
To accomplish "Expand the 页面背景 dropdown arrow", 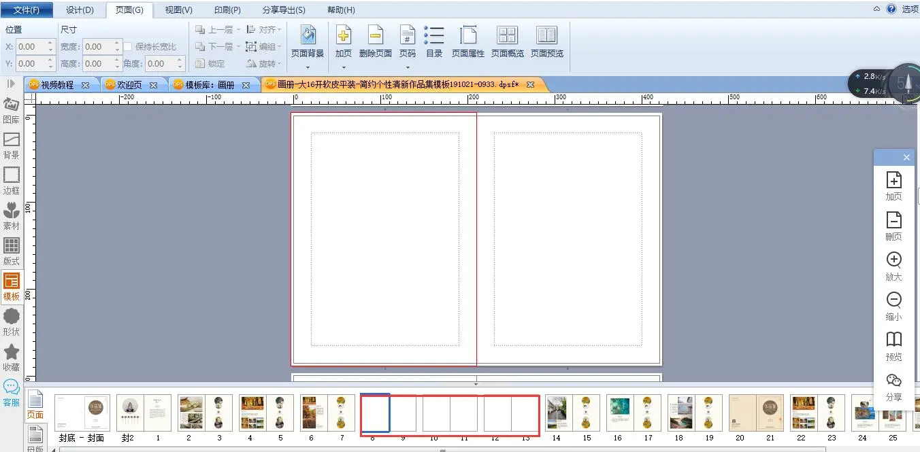I will point(308,67).
